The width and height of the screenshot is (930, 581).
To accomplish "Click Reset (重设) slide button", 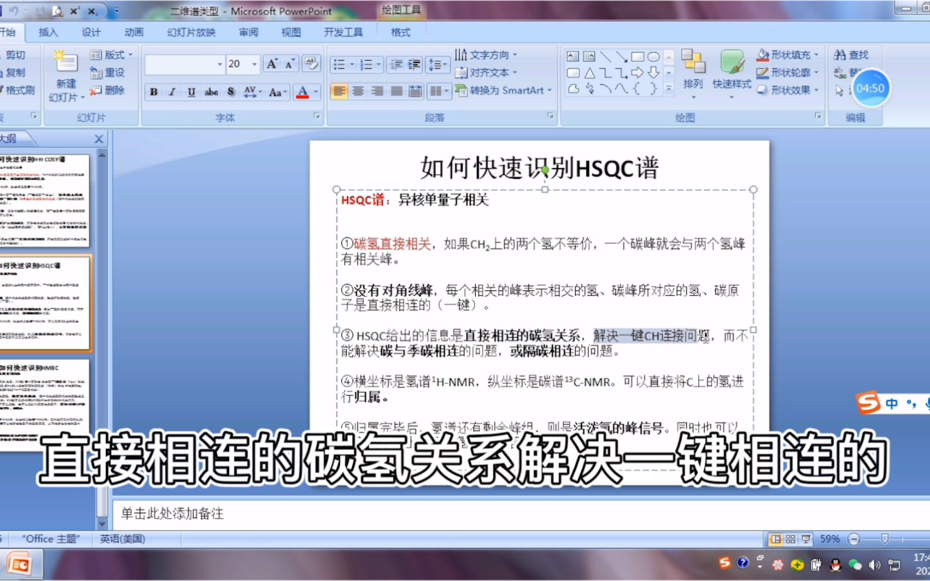I will pos(108,72).
